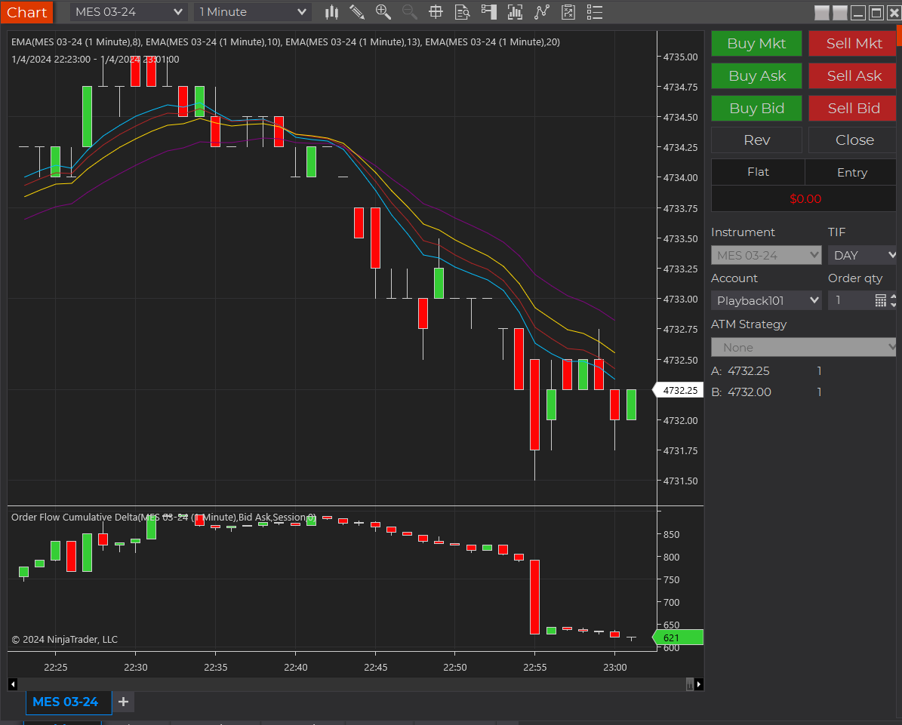Click the bid price 4732.00

(749, 392)
